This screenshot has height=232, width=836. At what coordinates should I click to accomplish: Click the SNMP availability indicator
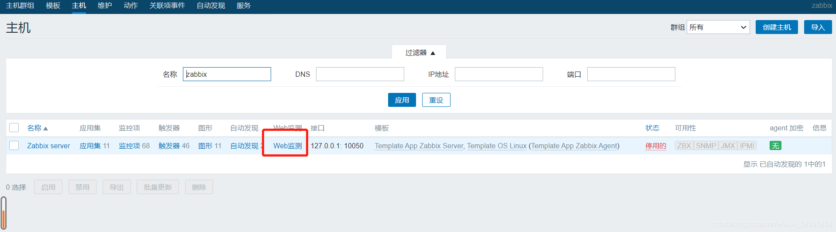point(706,146)
